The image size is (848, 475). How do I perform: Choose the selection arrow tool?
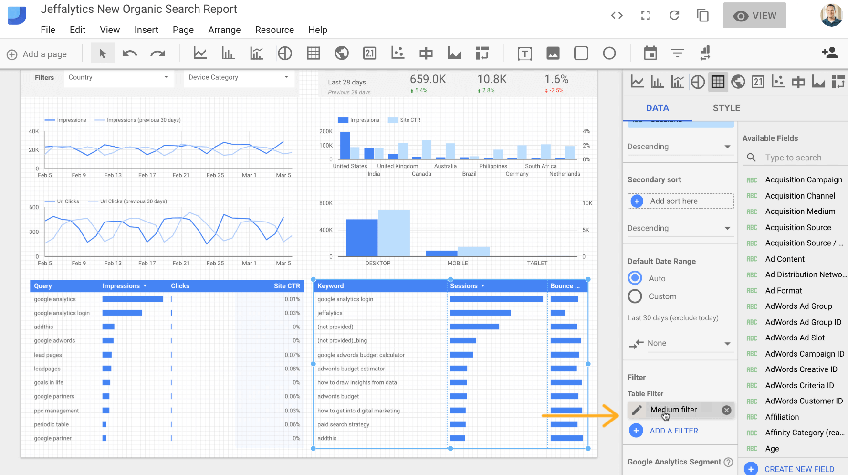102,53
